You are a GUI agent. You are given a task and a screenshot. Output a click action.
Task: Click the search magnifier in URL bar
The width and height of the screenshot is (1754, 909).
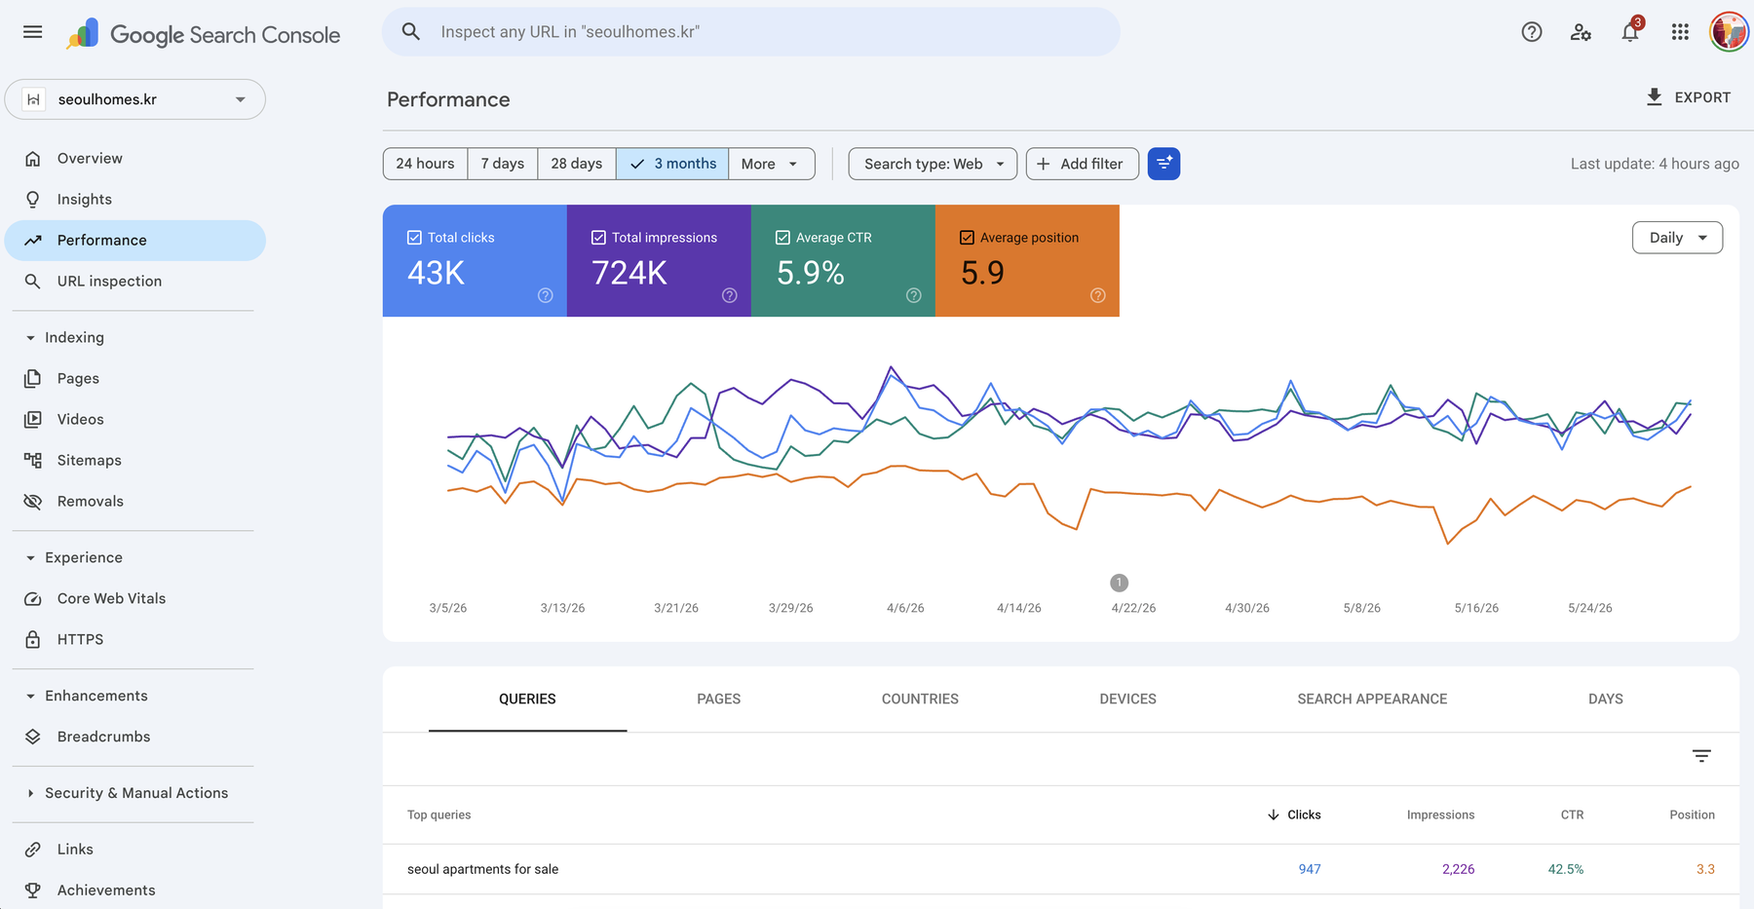pos(411,32)
